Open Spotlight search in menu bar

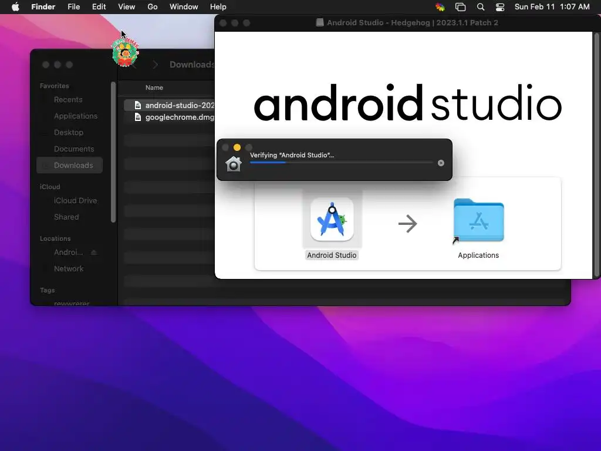(x=481, y=7)
